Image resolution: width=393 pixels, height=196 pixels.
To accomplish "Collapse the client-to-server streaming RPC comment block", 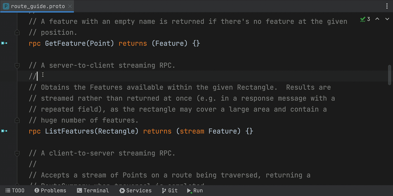I will point(17,153).
